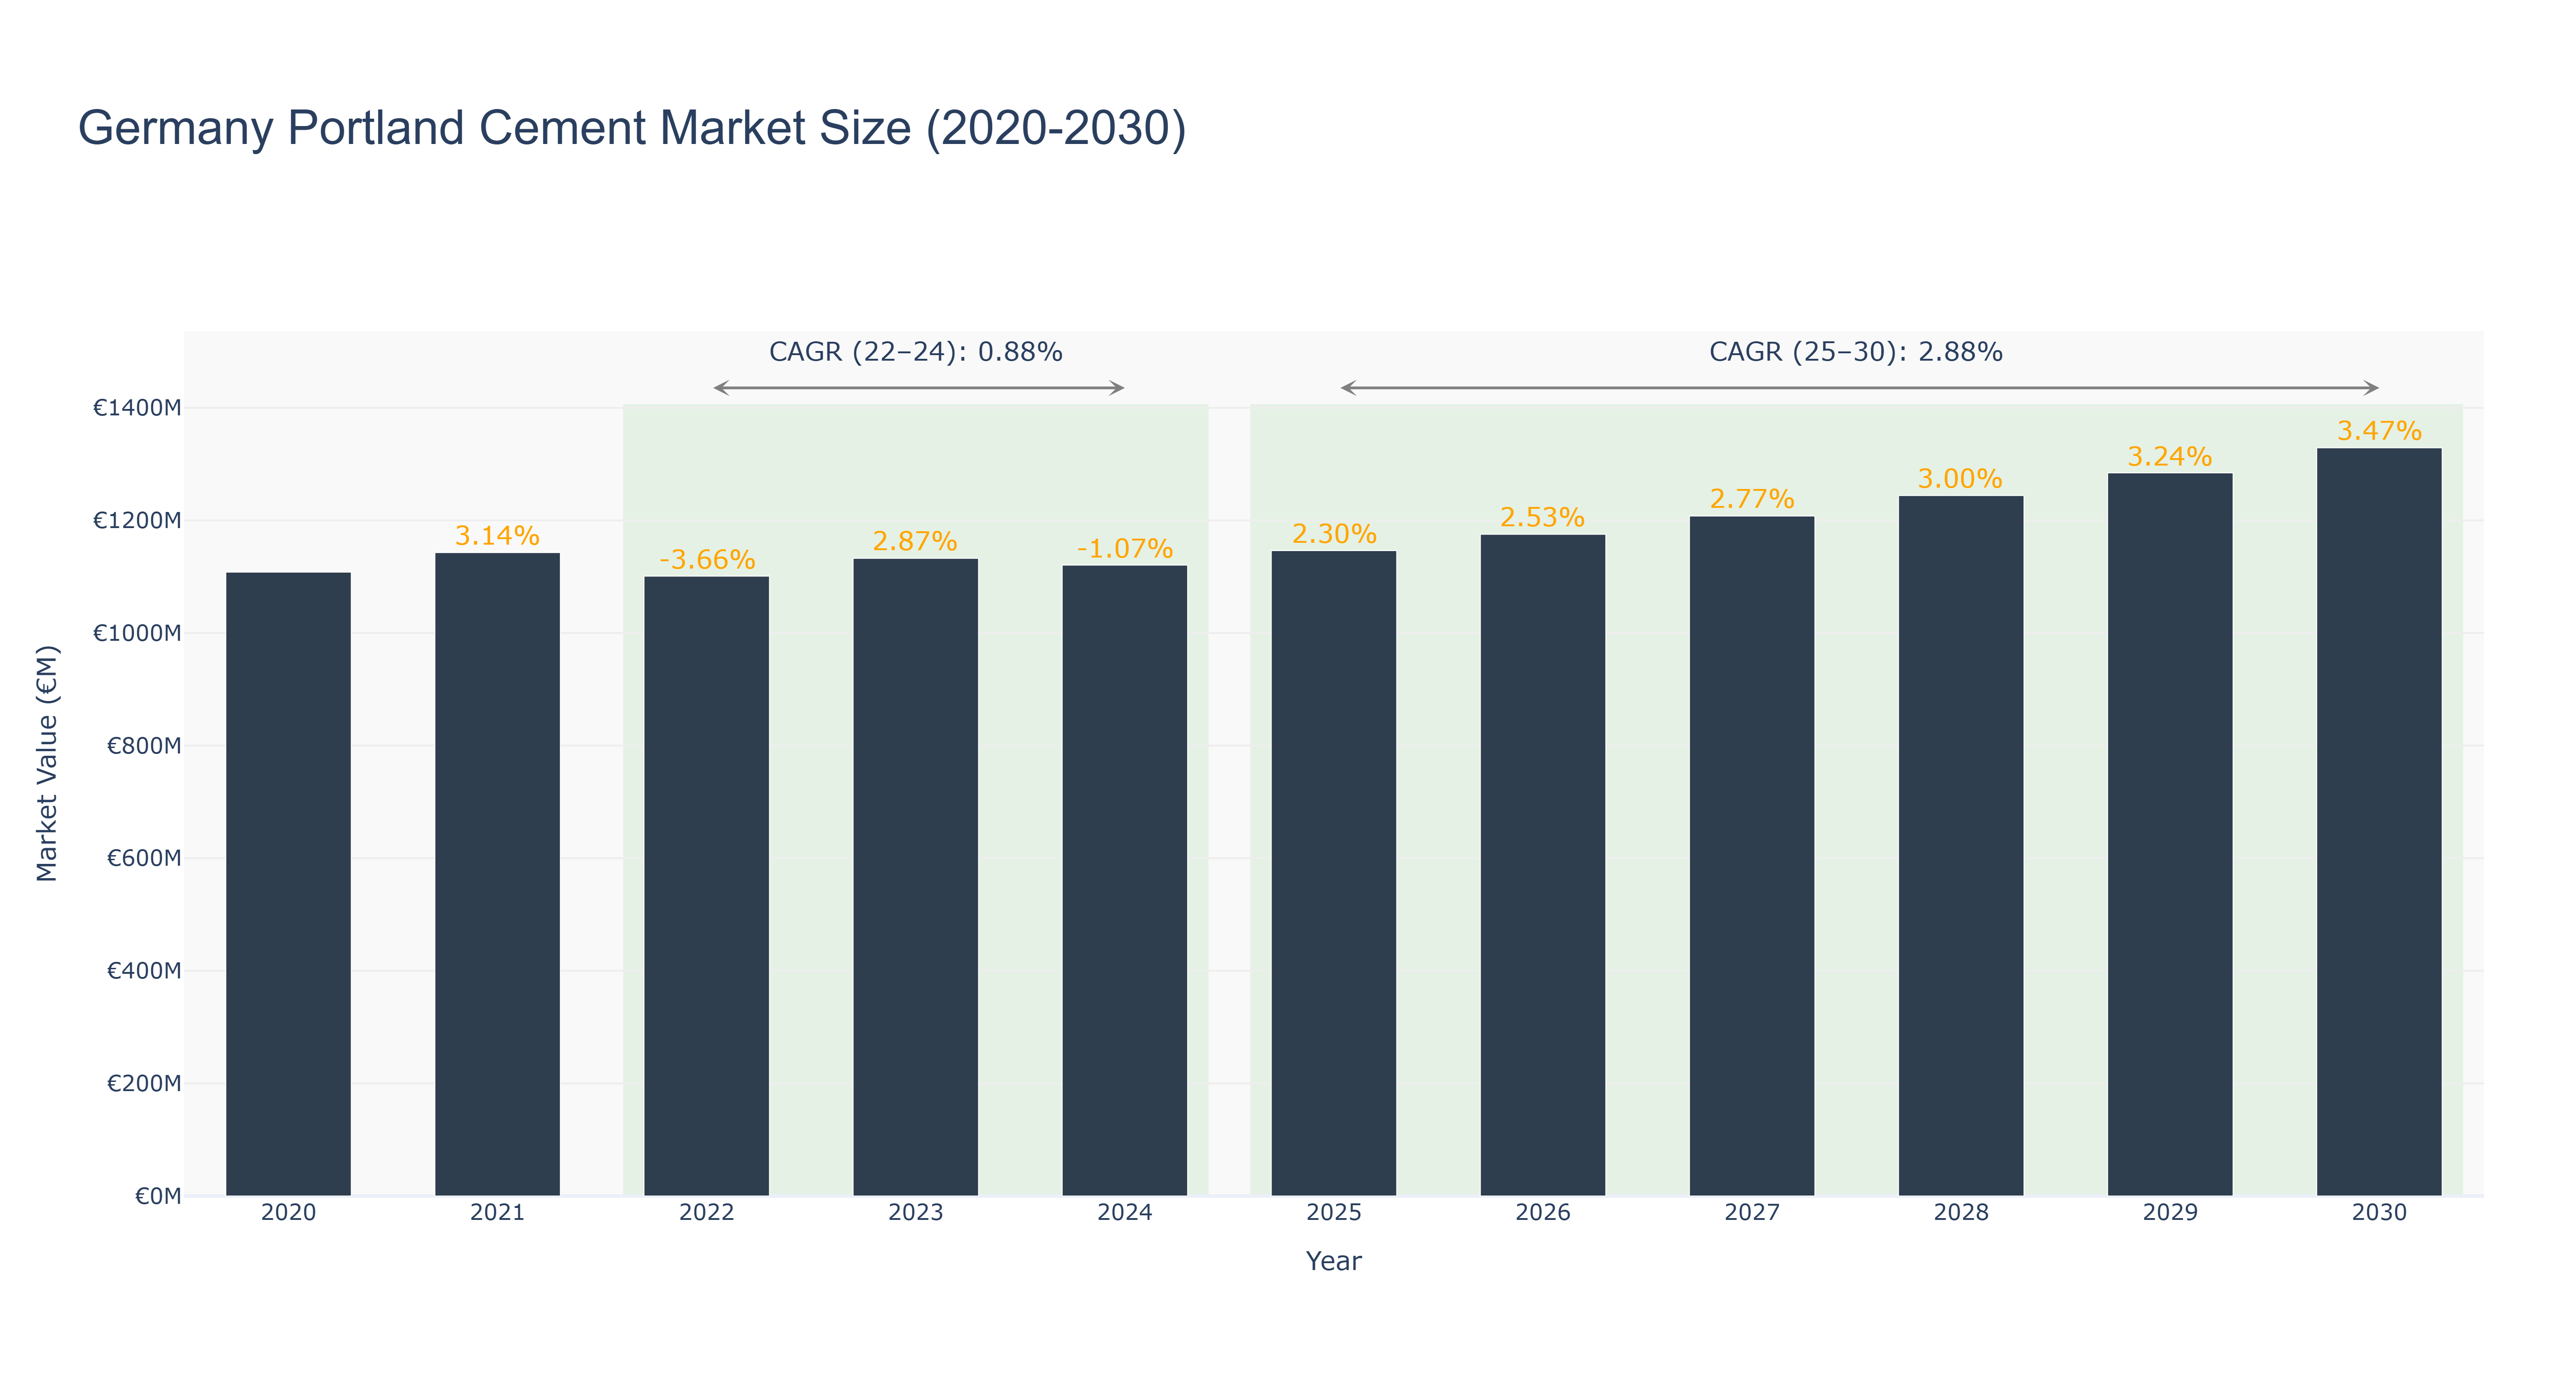This screenshot has height=1380, width=2576.
Task: Click the 3.00% growth label
Action: pyautogui.click(x=1960, y=479)
